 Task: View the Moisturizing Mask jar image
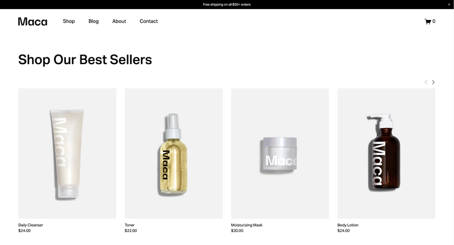coord(280,153)
